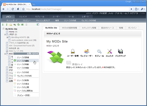Reload the page with browser refresh button
The image size is (147, 106).
coord(13,9)
